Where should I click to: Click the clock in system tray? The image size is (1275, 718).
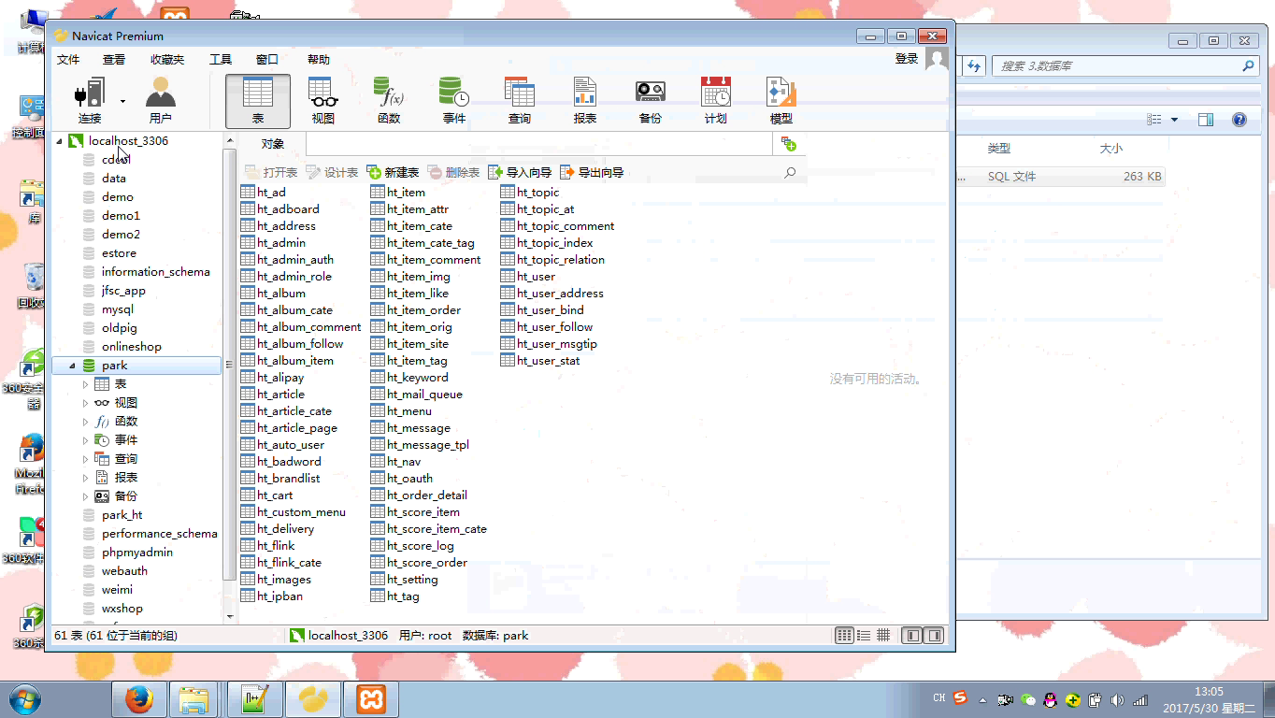[1209, 699]
